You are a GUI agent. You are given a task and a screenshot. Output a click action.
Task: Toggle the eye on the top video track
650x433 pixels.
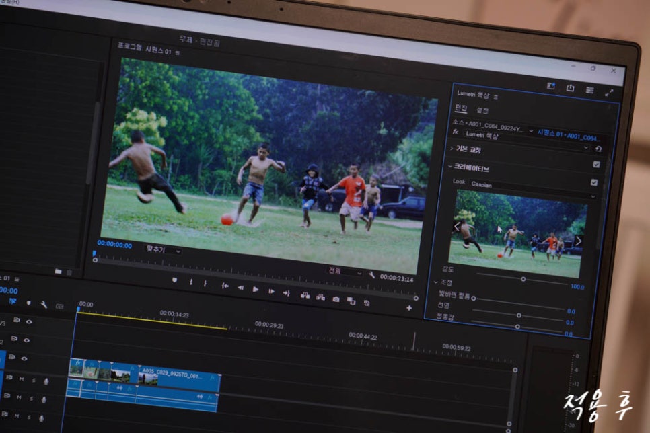coord(29,321)
